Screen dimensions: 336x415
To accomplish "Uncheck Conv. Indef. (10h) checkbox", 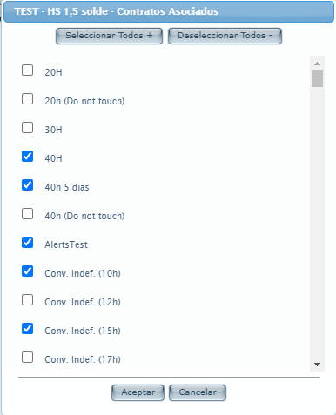I will (x=27, y=271).
